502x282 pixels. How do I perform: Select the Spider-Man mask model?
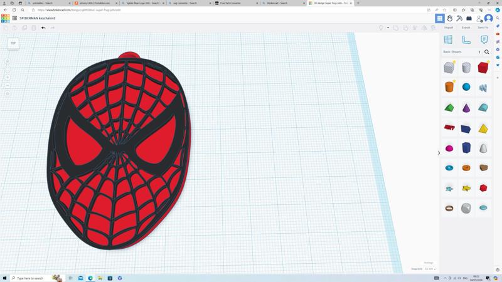119,151
